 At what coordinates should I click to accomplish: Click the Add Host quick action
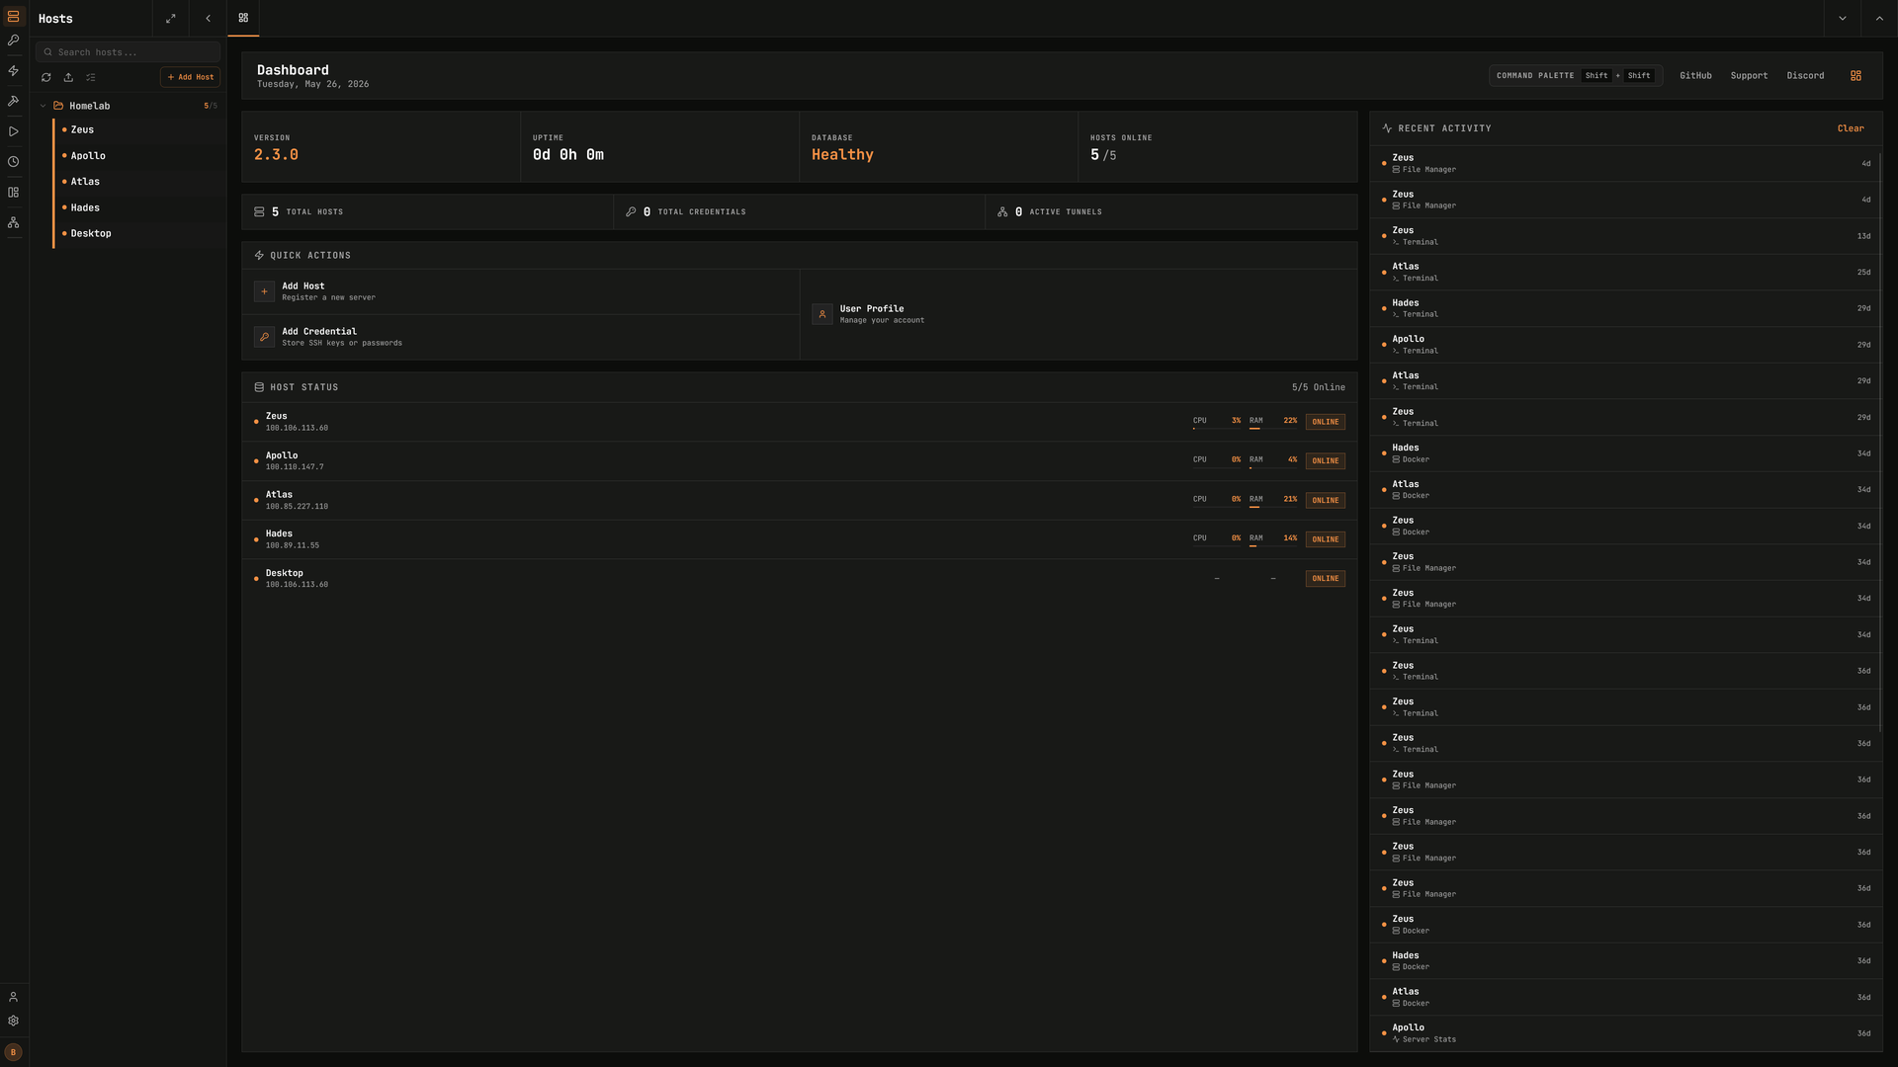[x=521, y=291]
